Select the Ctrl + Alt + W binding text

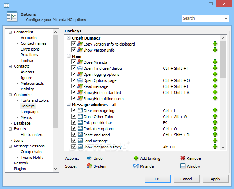tap(175, 117)
